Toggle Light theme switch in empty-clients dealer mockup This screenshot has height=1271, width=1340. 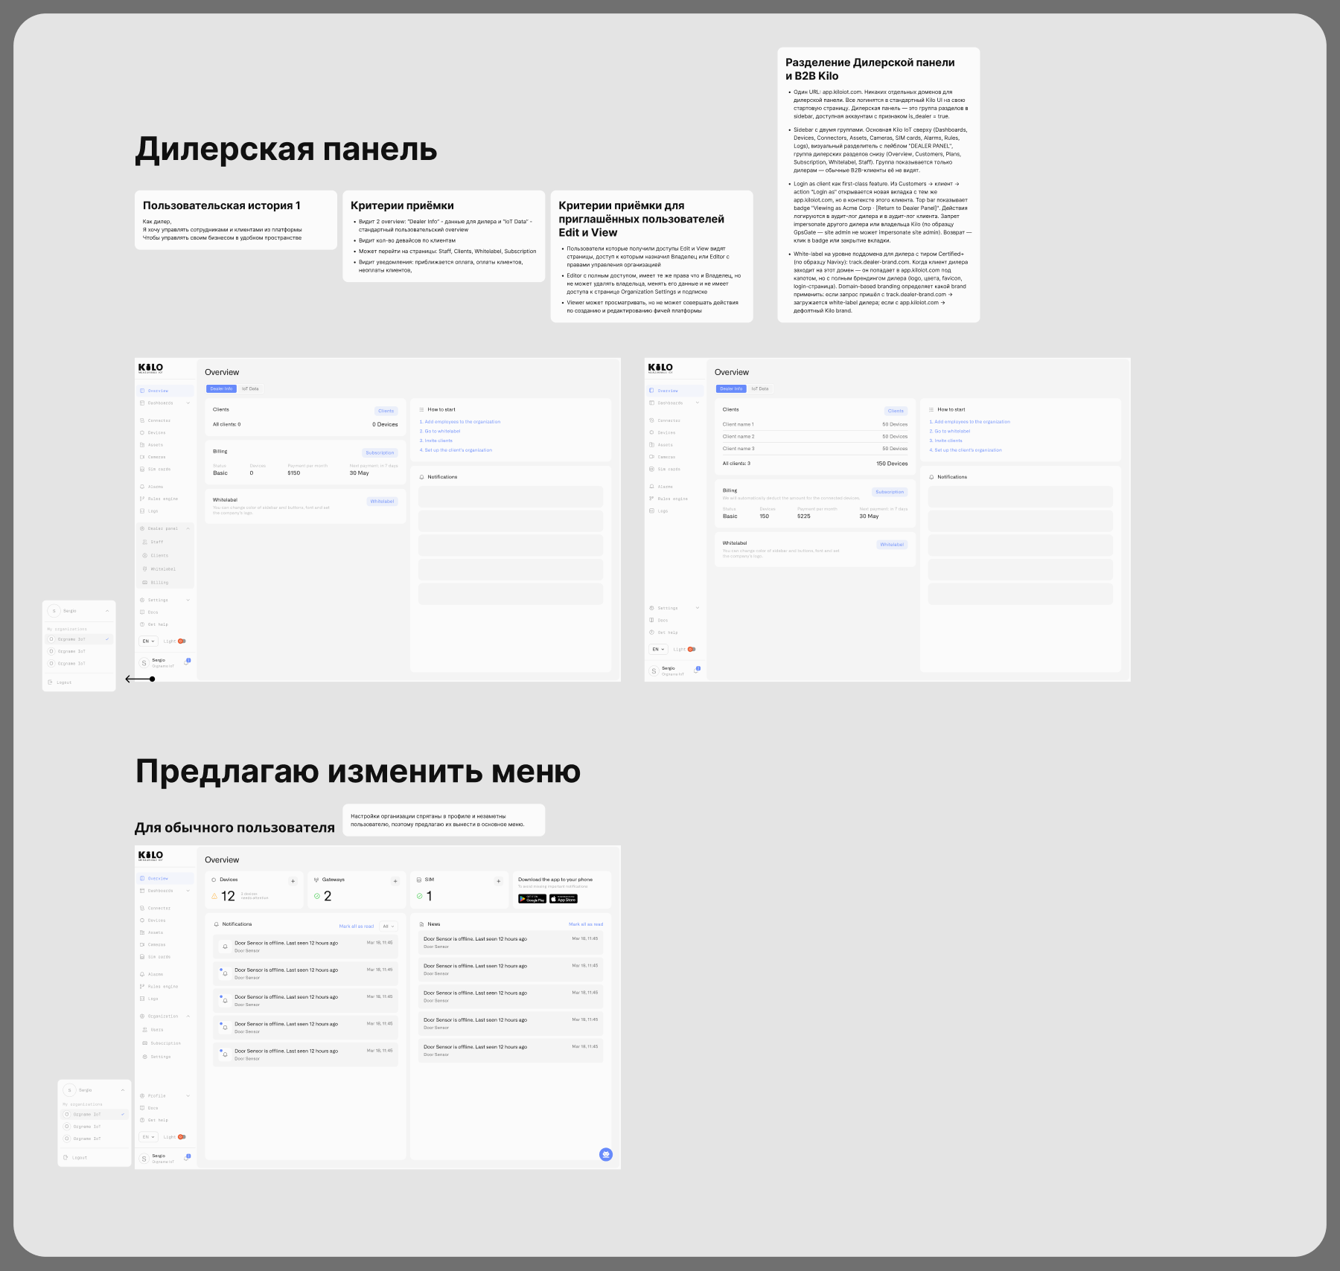[x=182, y=641]
